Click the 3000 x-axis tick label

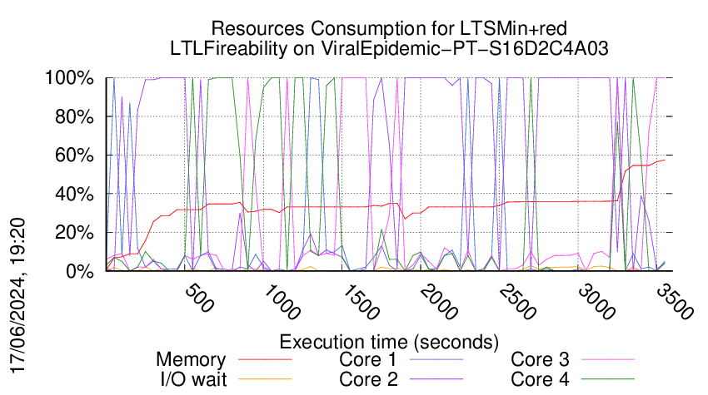pyautogui.click(x=596, y=302)
